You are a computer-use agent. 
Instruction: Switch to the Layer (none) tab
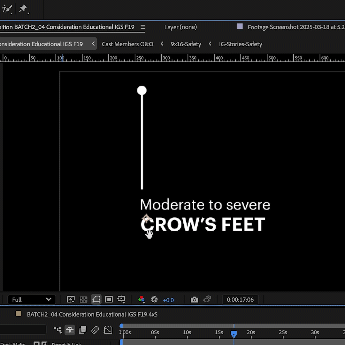180,27
